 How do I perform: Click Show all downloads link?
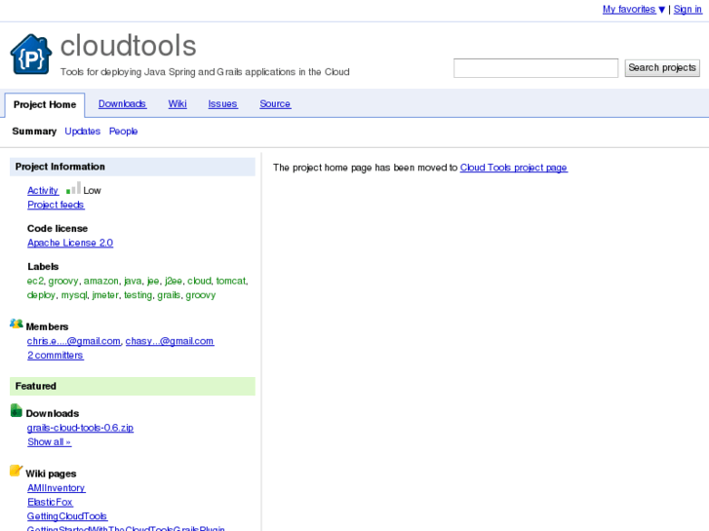50,442
